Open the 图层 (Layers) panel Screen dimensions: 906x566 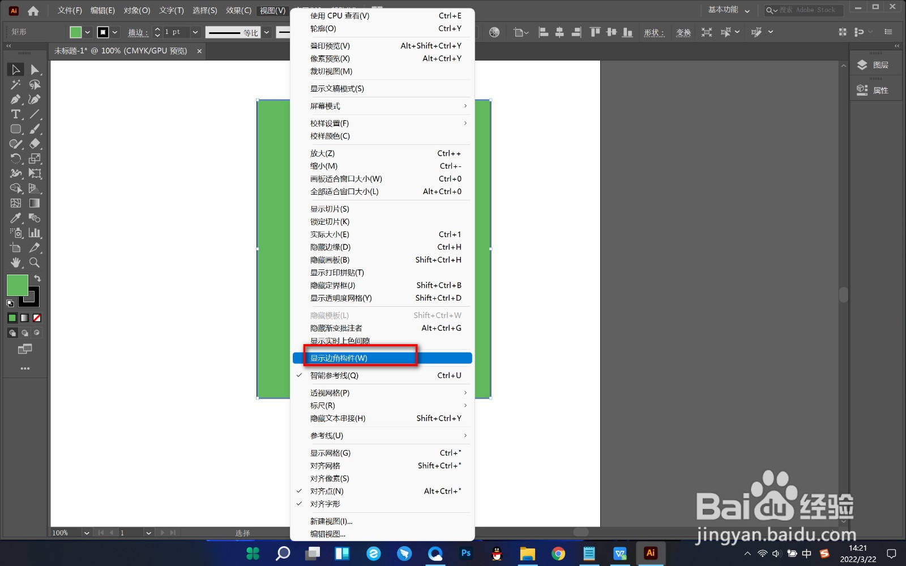point(875,65)
